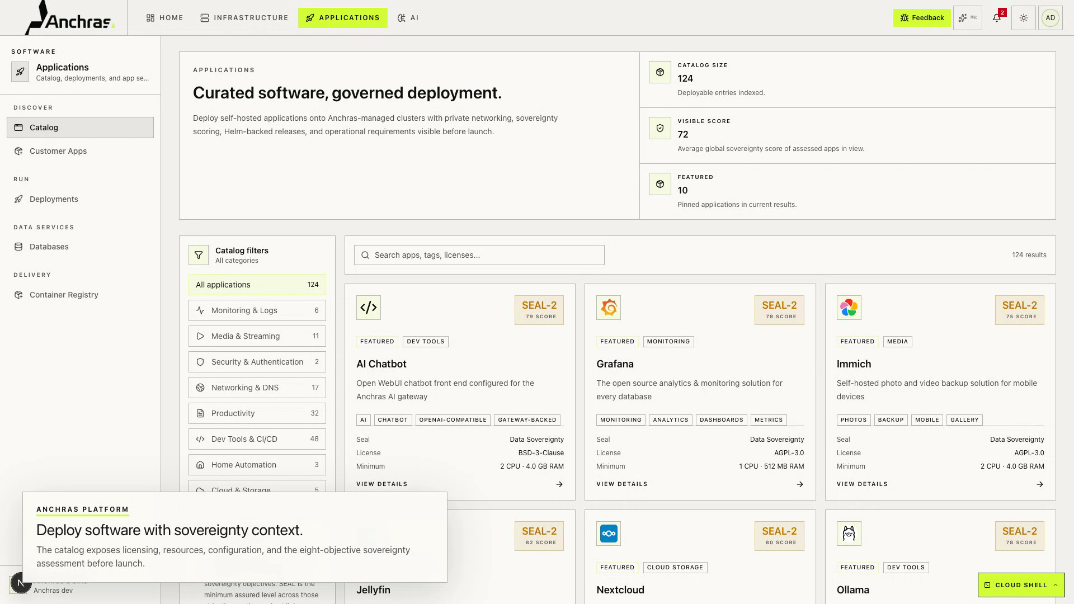1074x604 pixels.
Task: Toggle the light theme sun icon
Action: 1024,18
